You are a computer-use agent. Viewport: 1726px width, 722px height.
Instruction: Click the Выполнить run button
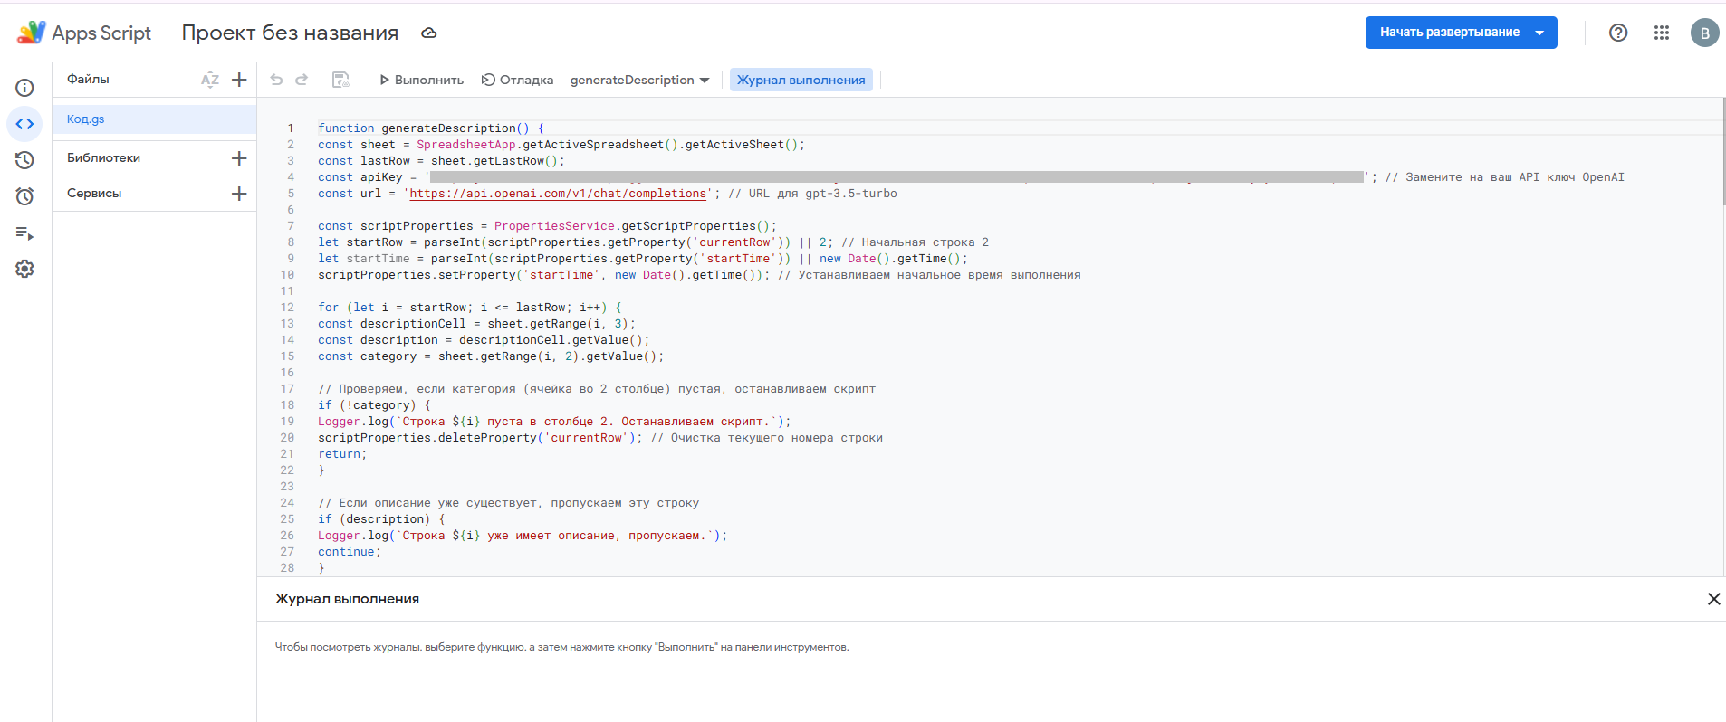coord(421,80)
